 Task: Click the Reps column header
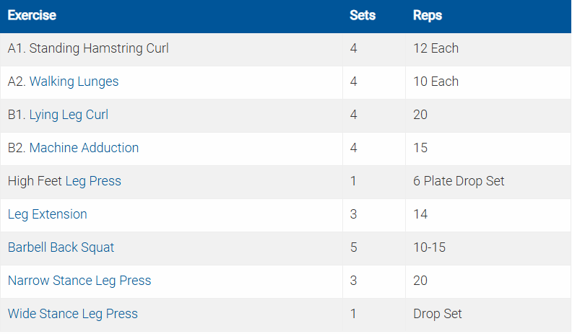tap(428, 15)
